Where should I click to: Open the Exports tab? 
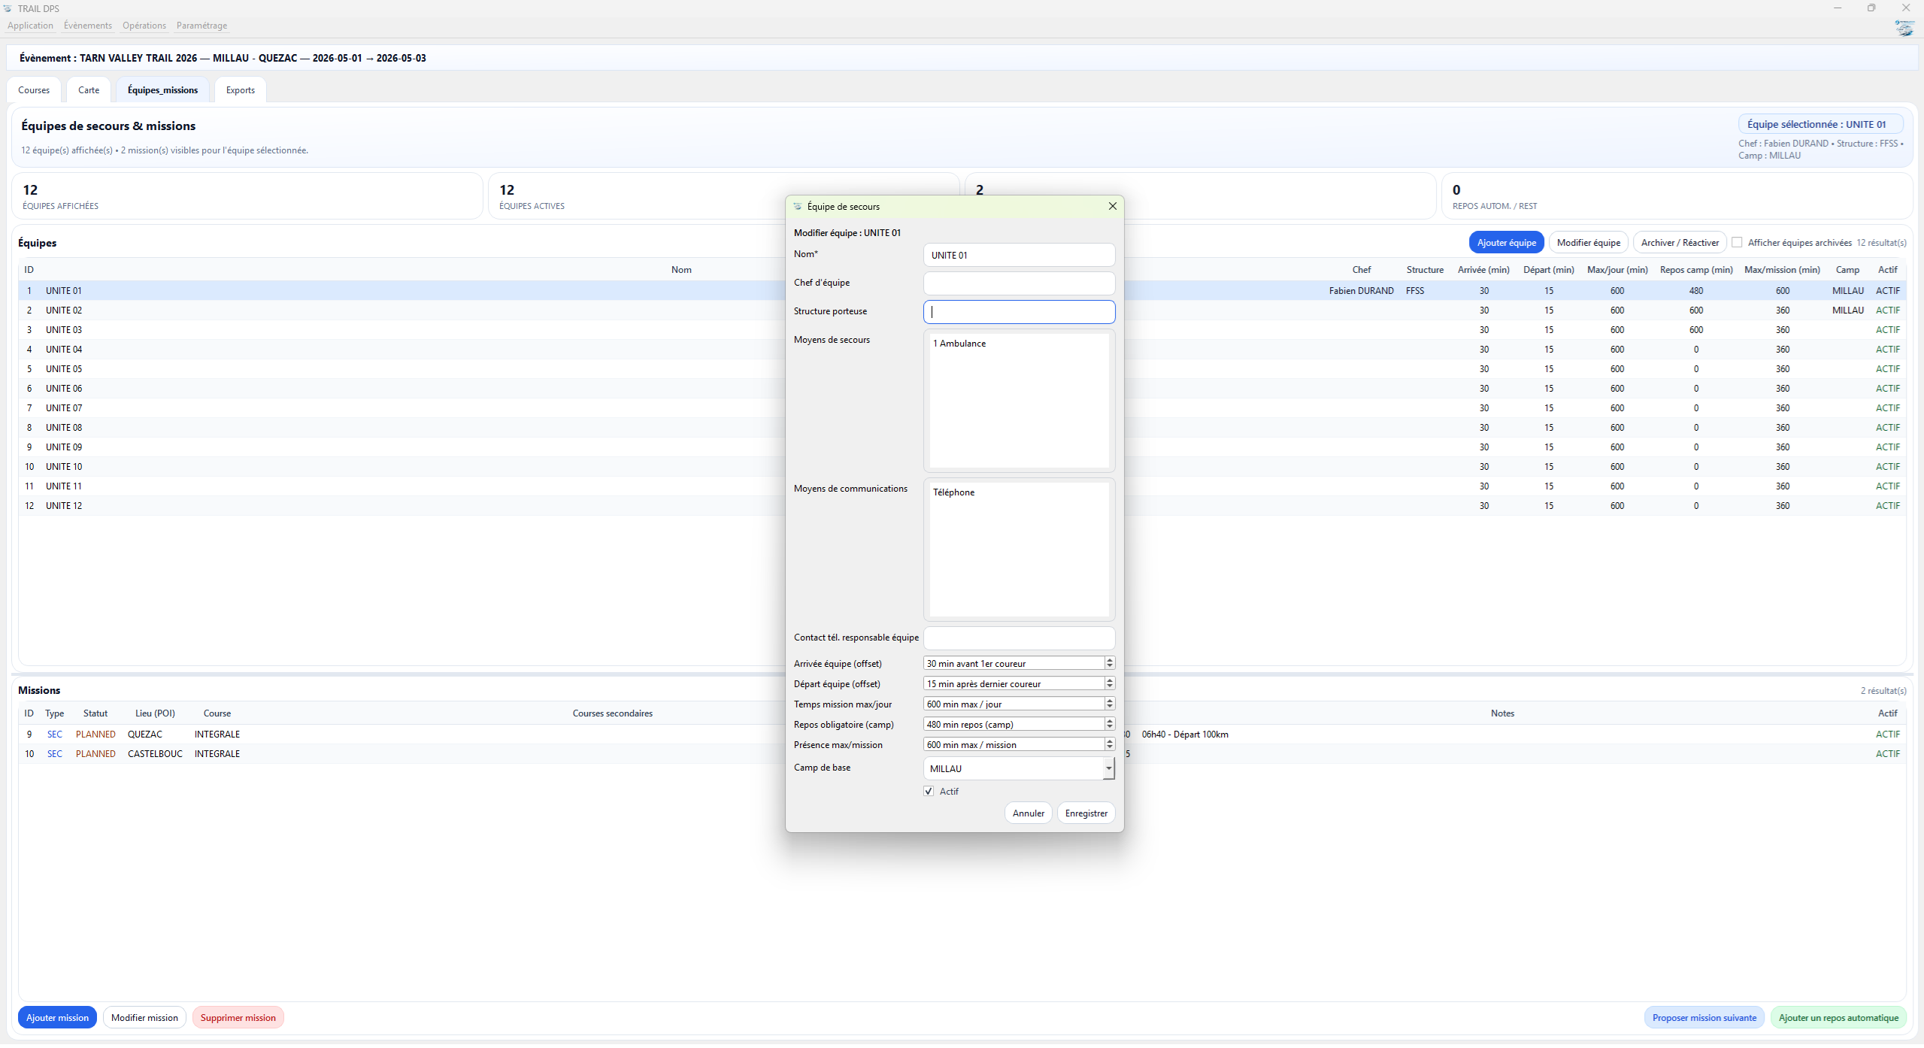coord(240,90)
